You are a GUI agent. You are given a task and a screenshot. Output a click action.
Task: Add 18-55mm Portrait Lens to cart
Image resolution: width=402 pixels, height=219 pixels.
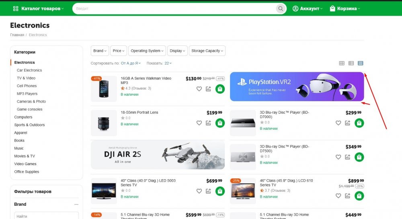point(220,123)
